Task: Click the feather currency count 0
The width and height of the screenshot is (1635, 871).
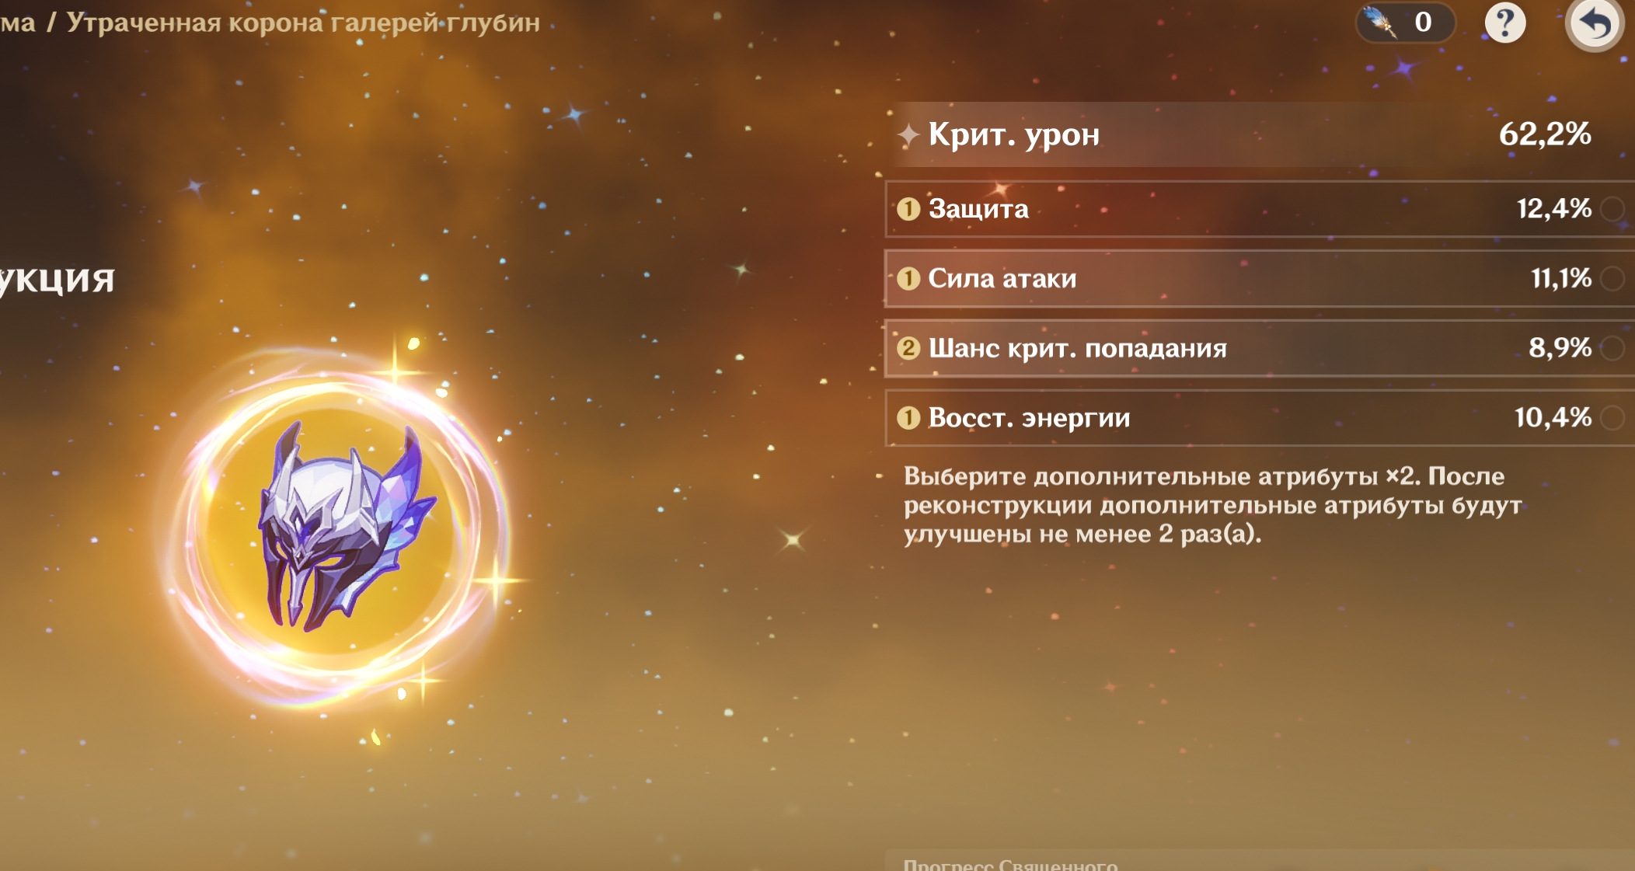Action: point(1423,23)
